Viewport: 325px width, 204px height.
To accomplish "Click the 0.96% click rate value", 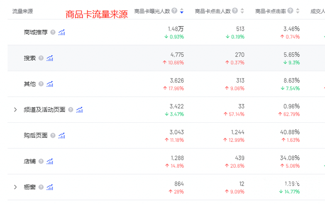I will click(292, 107).
